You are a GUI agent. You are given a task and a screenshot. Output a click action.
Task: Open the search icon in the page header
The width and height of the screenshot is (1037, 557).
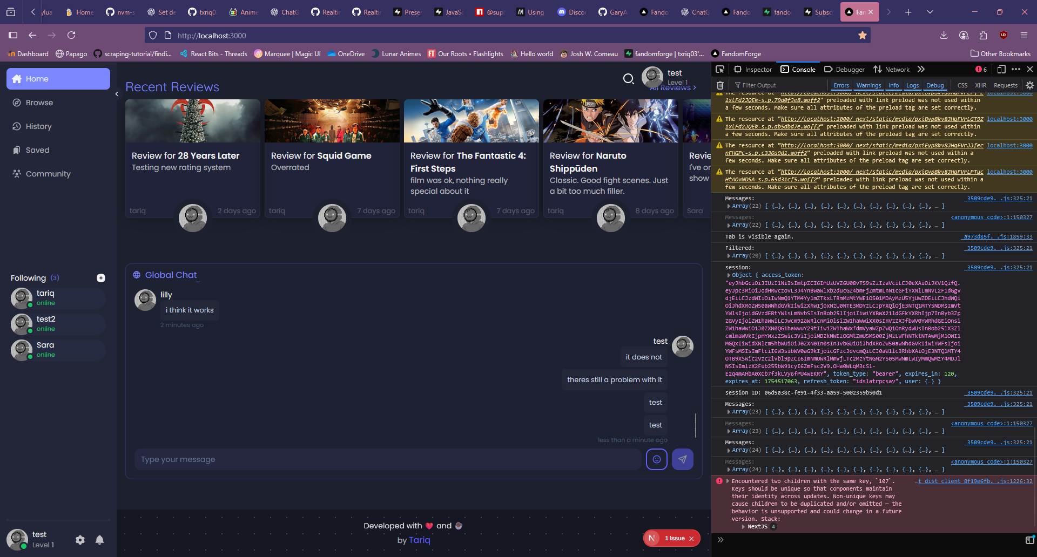coord(628,79)
